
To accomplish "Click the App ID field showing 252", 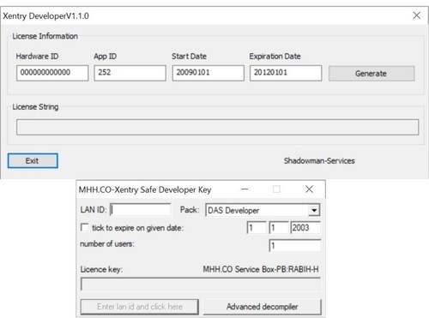I will (x=130, y=73).
